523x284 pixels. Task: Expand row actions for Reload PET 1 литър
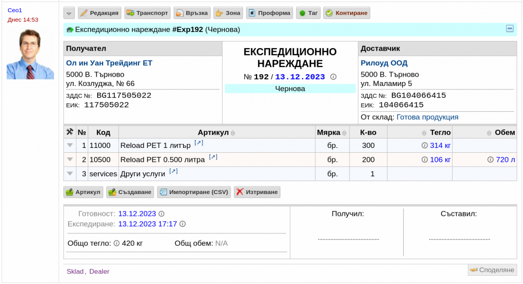(70, 146)
